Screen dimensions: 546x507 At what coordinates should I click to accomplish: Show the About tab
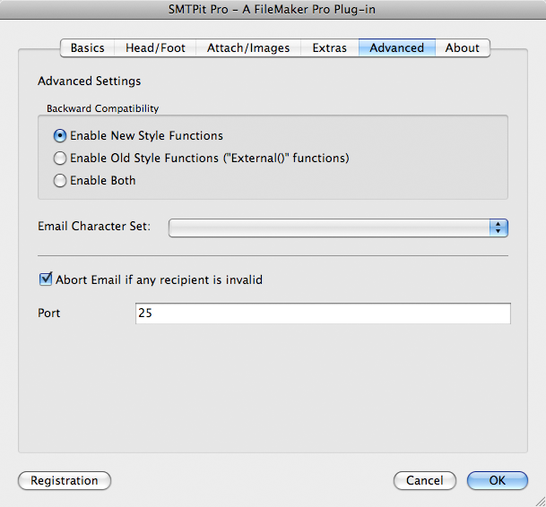pyautogui.click(x=463, y=47)
